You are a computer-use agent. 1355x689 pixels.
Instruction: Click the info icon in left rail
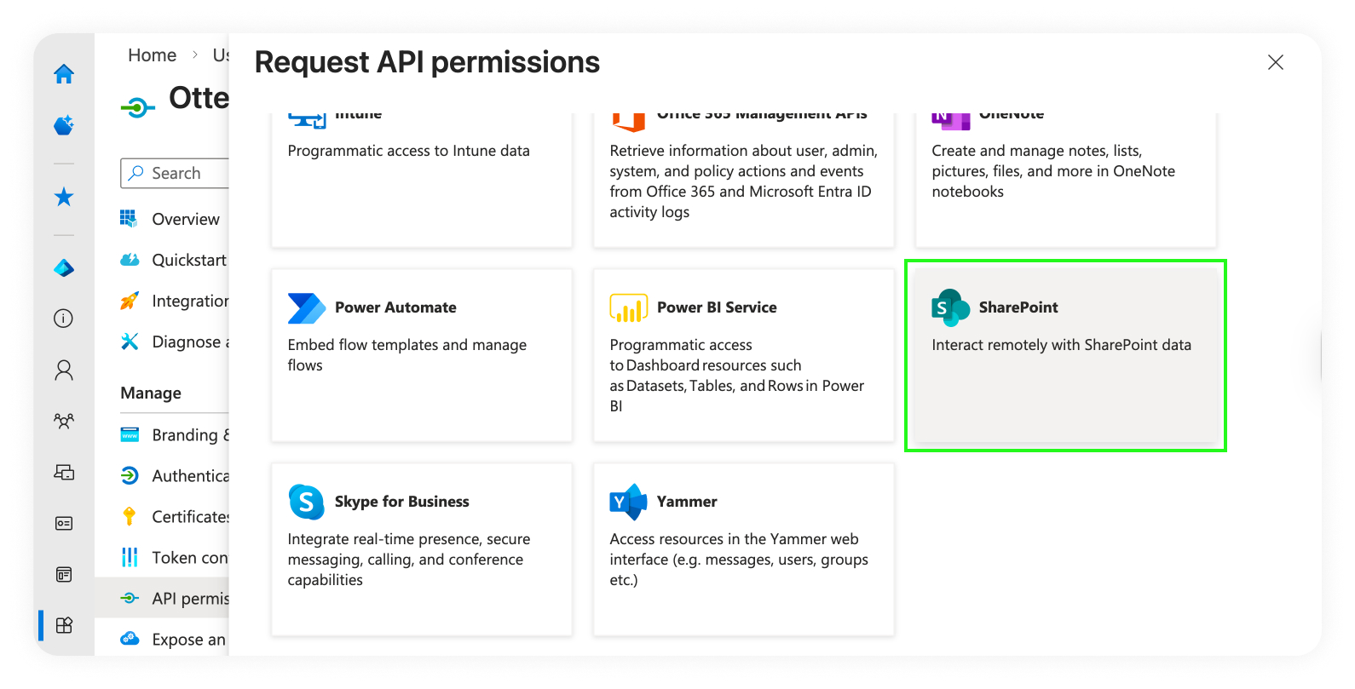pyautogui.click(x=64, y=319)
